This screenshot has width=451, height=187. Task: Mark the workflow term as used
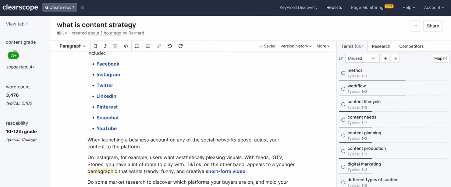(x=343, y=89)
